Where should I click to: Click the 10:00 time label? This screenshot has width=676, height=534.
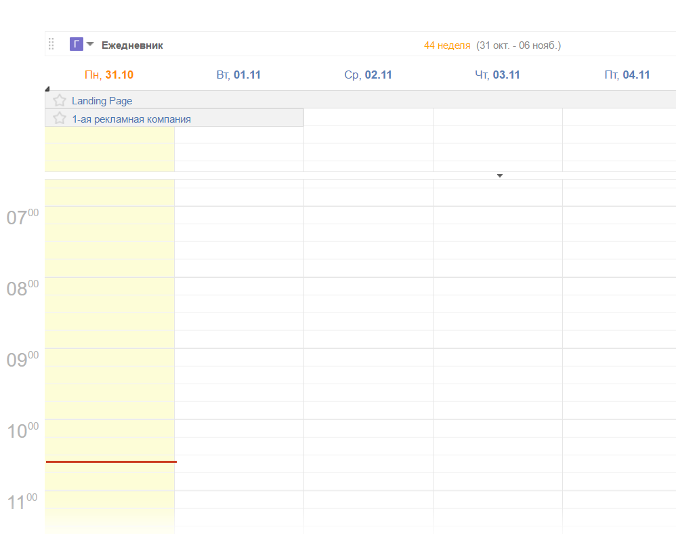pyautogui.click(x=22, y=430)
